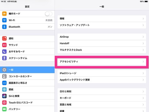The height and width of the screenshot is (112, 149).
Task: Tap the Touch ID fingerprint icon
Action: [x=4, y=103]
